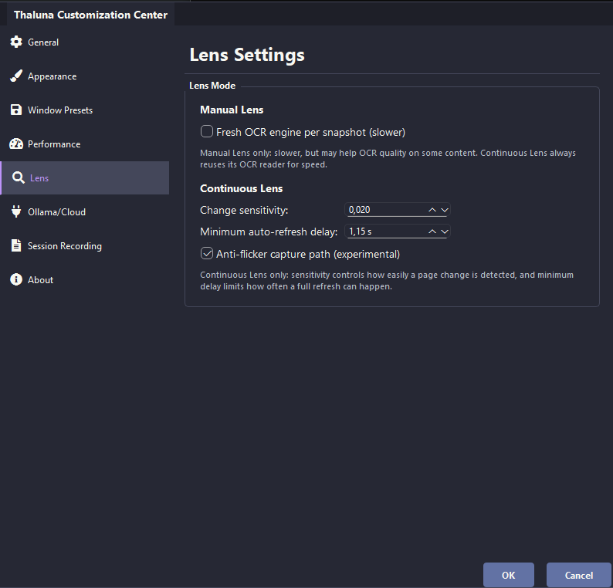Increase Change sensitivity with up arrow

432,210
